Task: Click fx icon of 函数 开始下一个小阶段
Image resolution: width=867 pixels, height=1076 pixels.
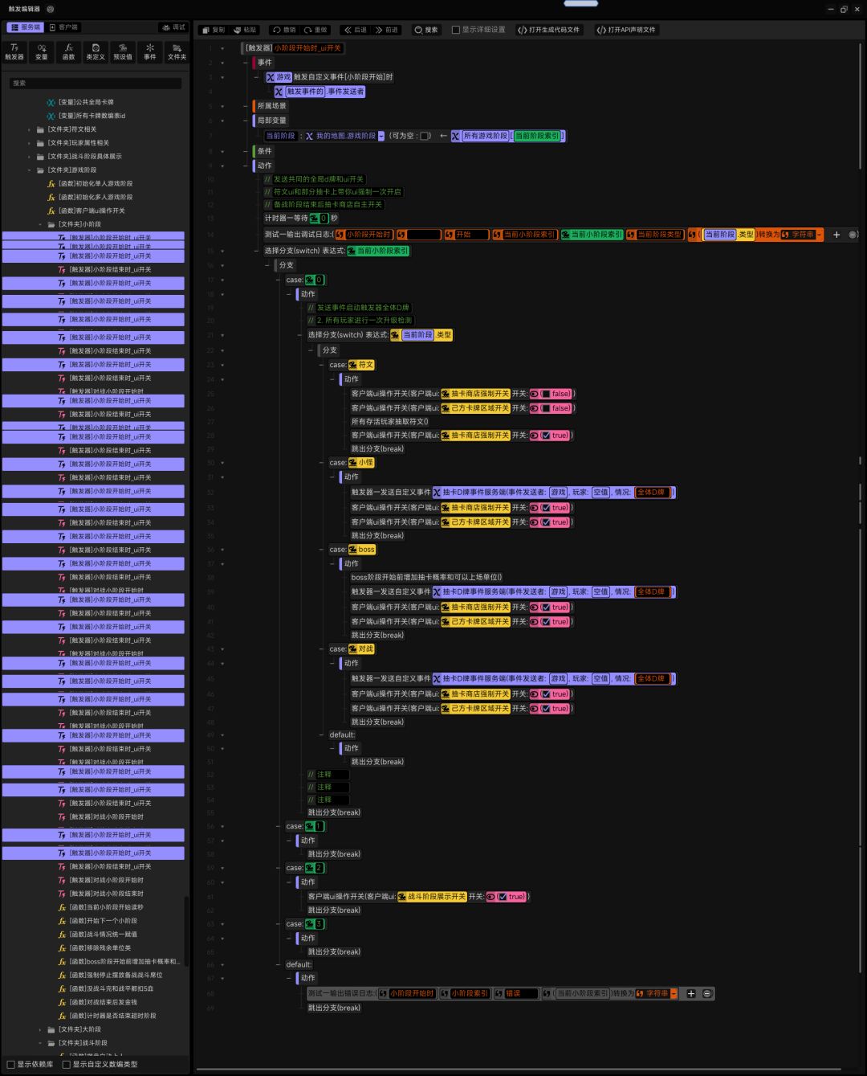Action: pyautogui.click(x=63, y=921)
